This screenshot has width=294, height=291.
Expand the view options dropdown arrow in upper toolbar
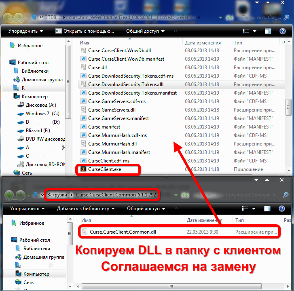(x=256, y=31)
